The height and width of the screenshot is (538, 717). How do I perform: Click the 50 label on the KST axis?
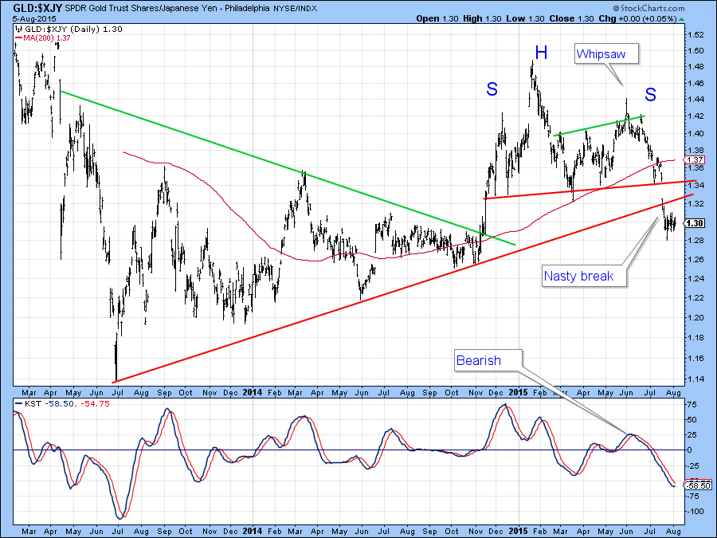(692, 420)
